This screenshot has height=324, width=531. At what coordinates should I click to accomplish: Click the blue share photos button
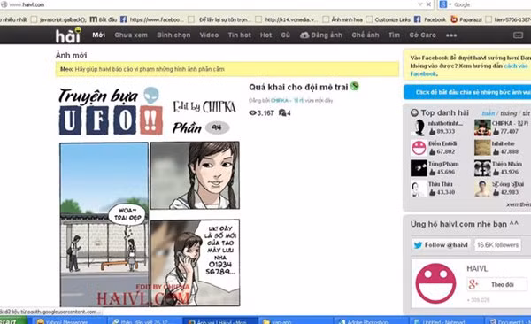[x=468, y=92]
